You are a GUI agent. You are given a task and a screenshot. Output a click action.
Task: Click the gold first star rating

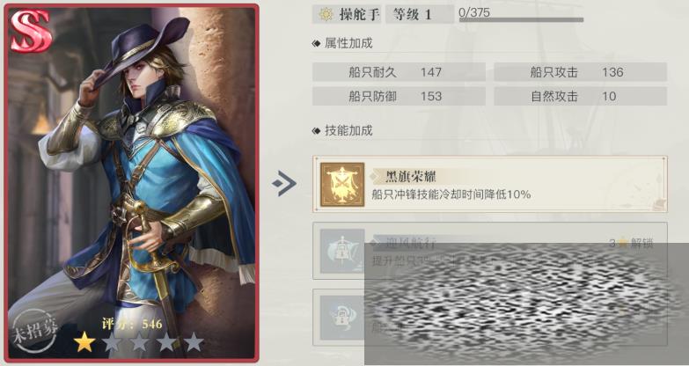(84, 342)
